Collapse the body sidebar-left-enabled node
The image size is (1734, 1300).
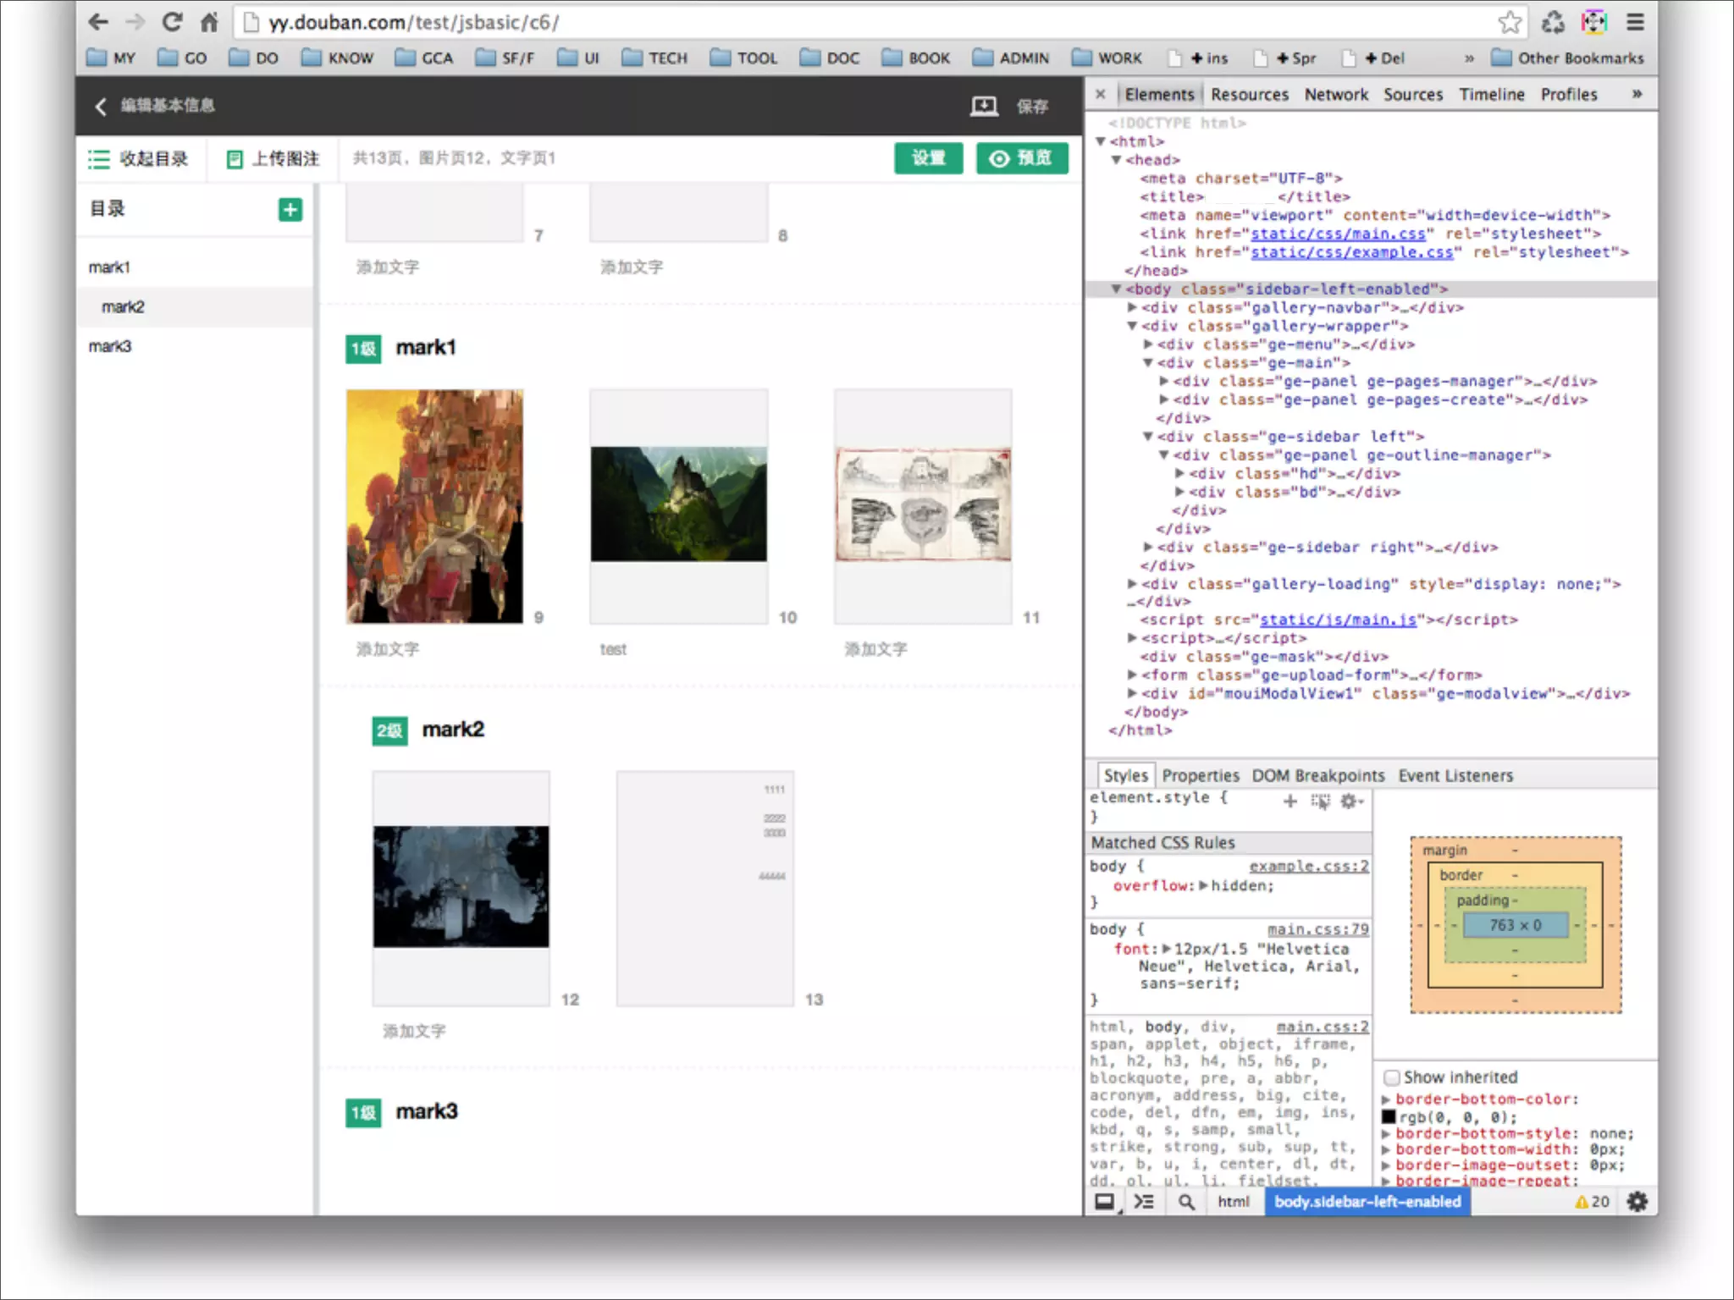pyautogui.click(x=1117, y=289)
